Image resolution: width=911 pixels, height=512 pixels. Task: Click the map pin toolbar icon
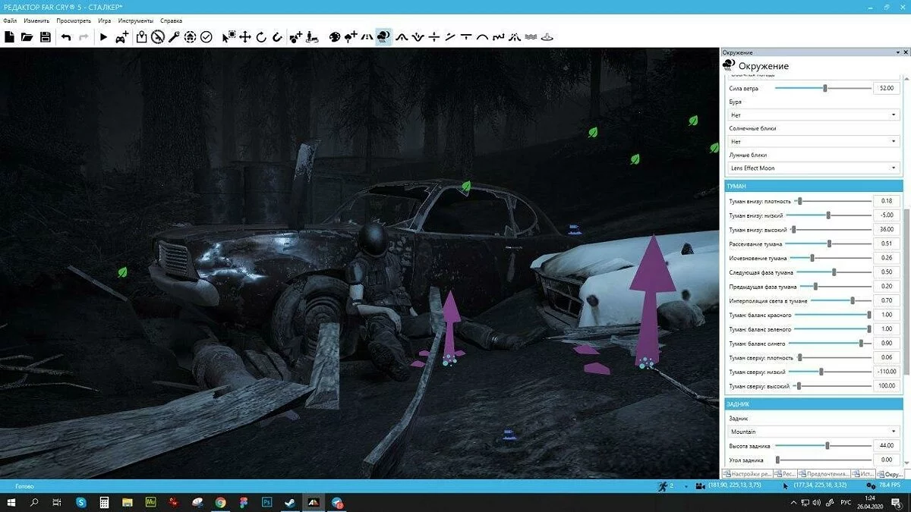click(x=141, y=36)
